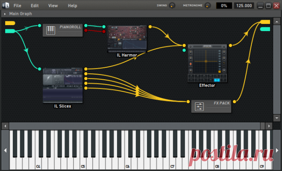Click the Effector yellow audio input connector

tap(184, 46)
